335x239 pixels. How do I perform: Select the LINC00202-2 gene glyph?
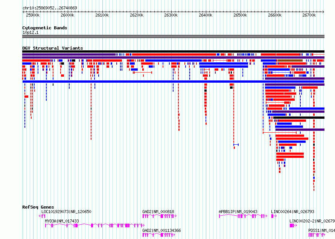(x=293, y=225)
